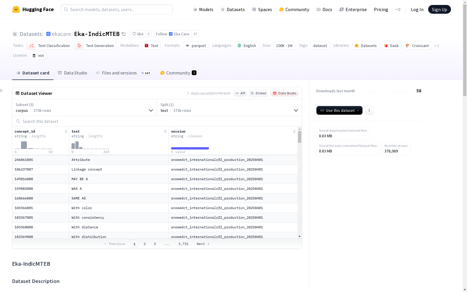Focus the search models, datasets, users field
This screenshot has width=467, height=292.
coord(117,9)
